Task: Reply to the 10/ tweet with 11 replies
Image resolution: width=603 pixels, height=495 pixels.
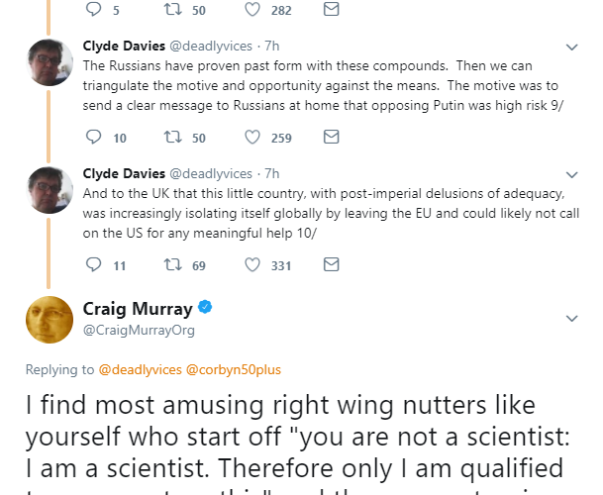Action: click(x=95, y=264)
